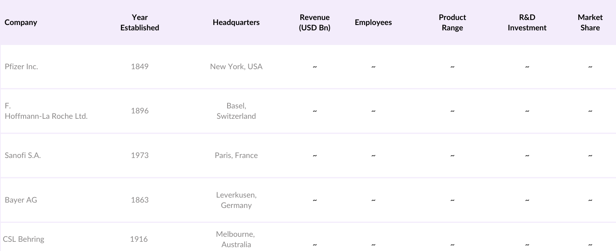Select the Paris, France cell

[x=236, y=155]
